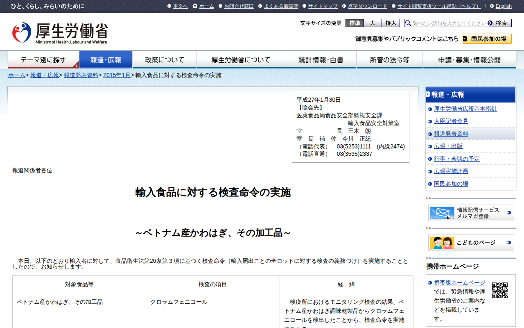
Task: Open 携帯版ホームページ link
Action: point(459,282)
